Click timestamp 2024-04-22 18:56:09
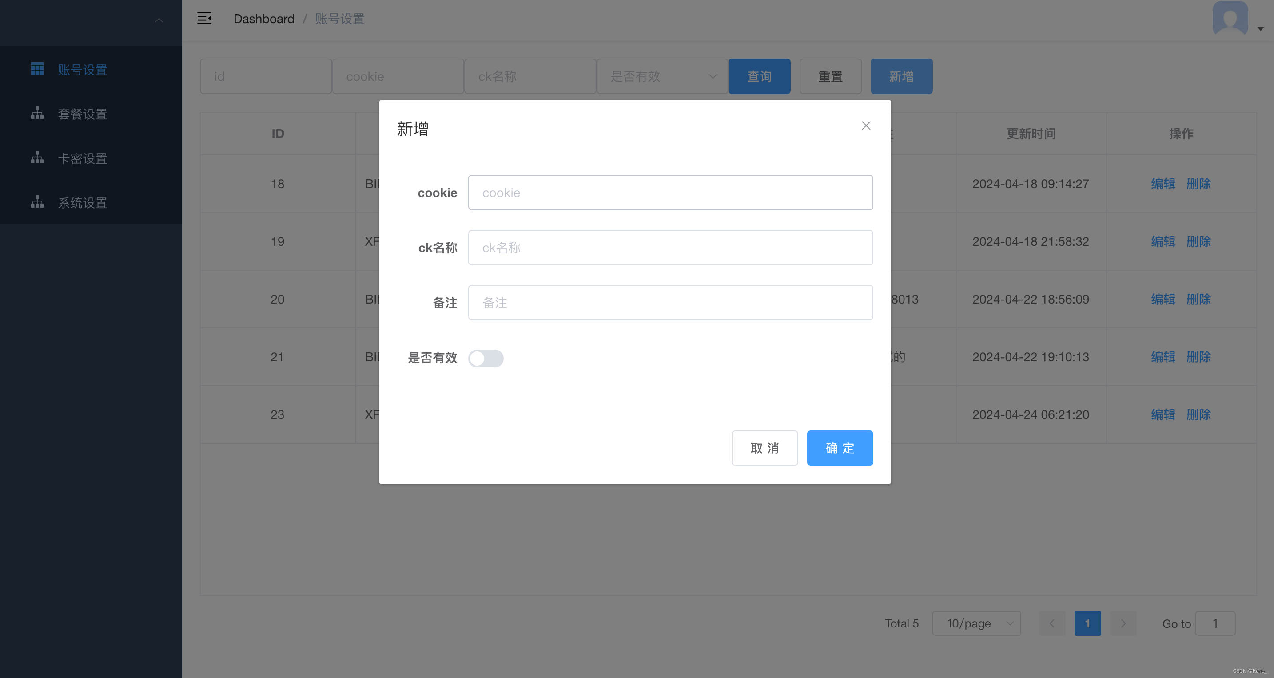1274x678 pixels. [1031, 300]
